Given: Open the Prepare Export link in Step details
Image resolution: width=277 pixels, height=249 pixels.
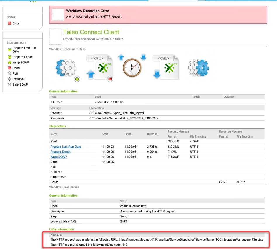Looking at the screenshot, I should pos(60,152).
